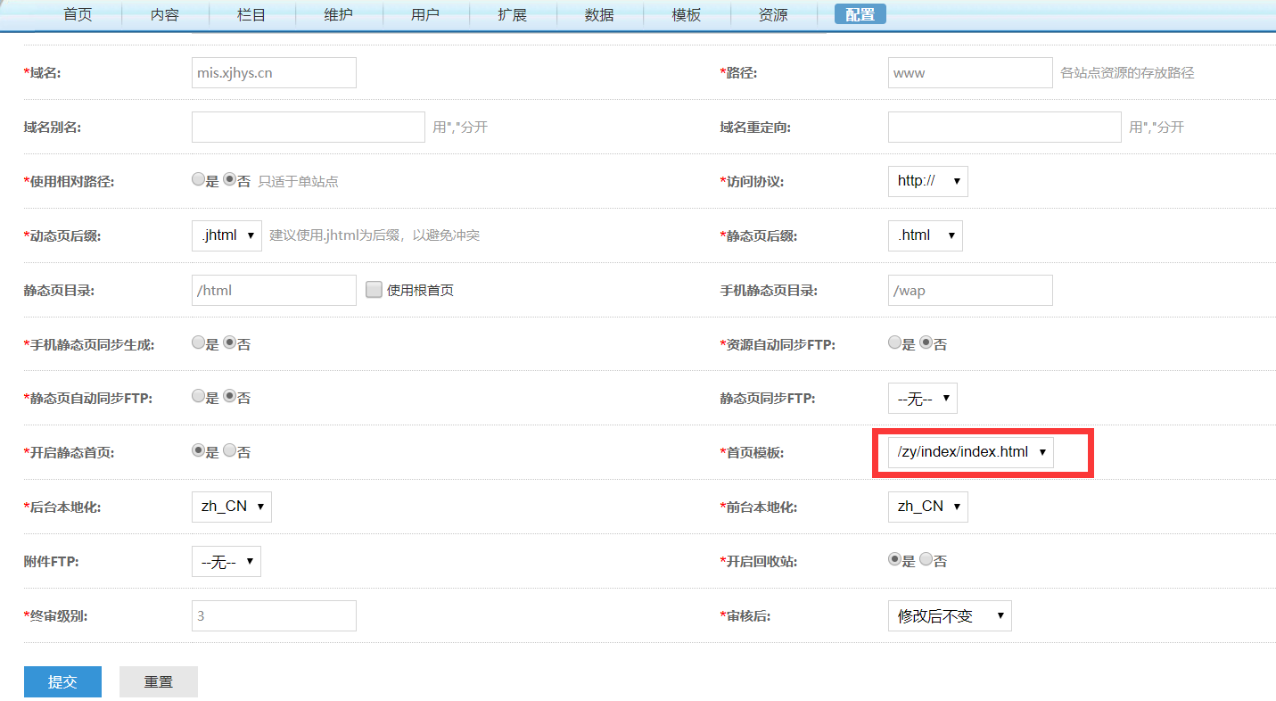Expand the 前台本地化 zh_CN dropdown
The width and height of the screenshot is (1276, 701).
click(x=928, y=507)
